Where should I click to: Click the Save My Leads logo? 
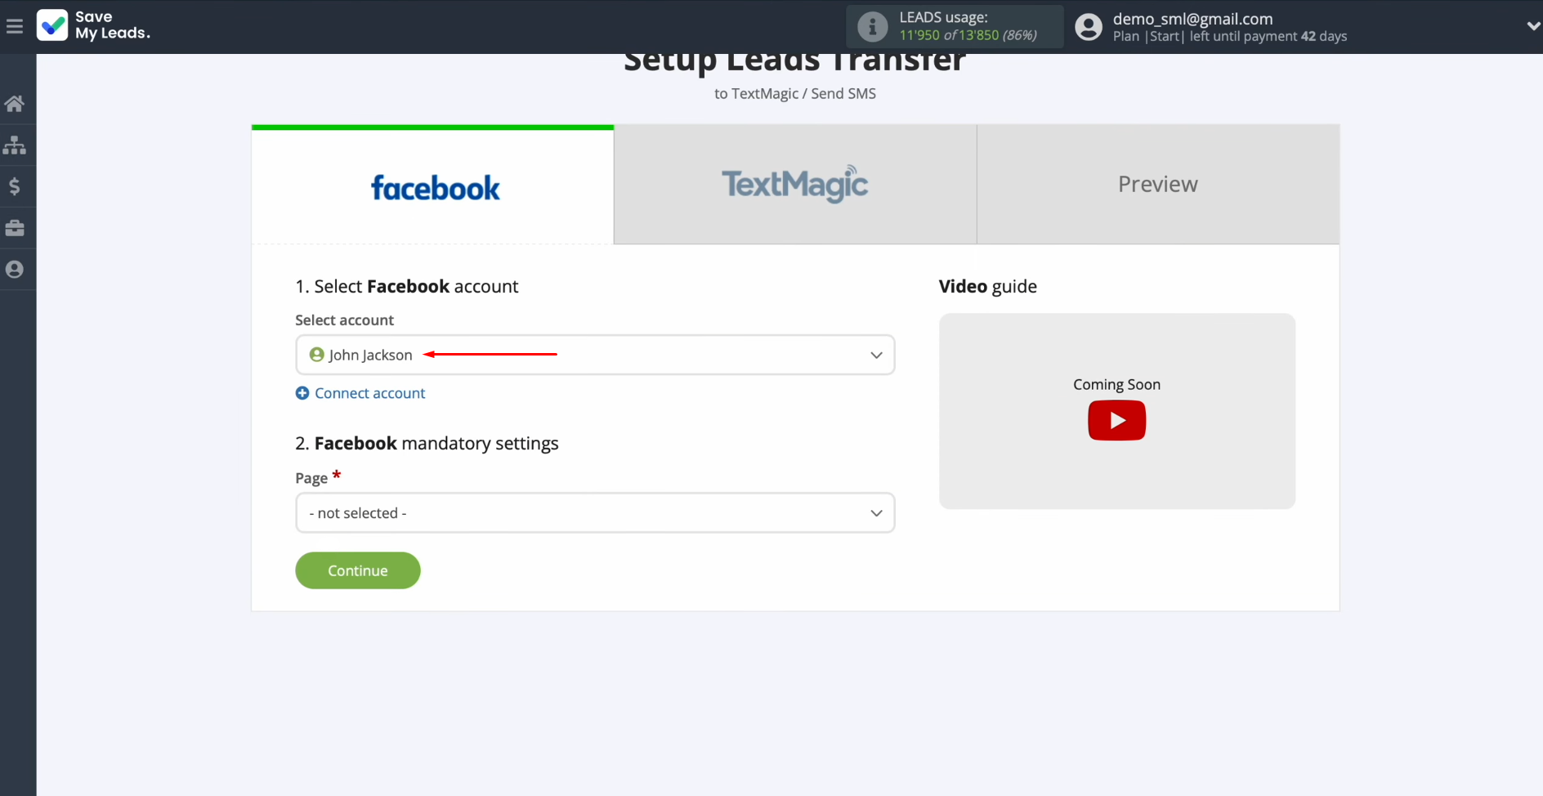[93, 25]
